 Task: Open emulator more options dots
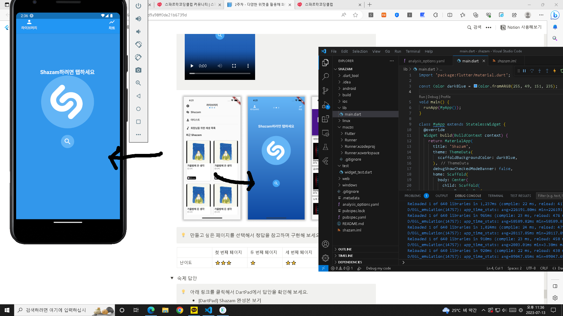(x=138, y=135)
